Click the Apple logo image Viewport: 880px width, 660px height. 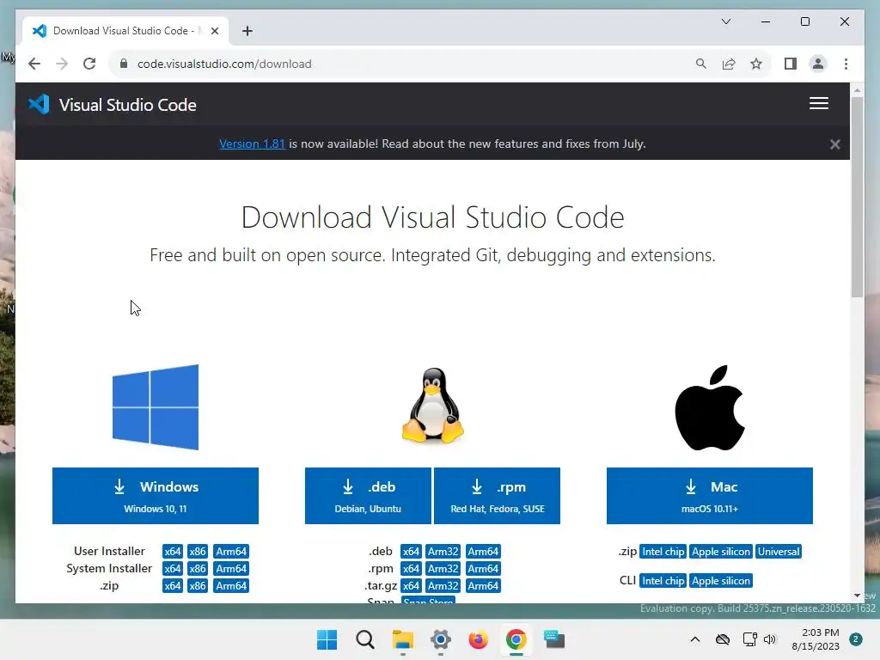click(x=709, y=408)
